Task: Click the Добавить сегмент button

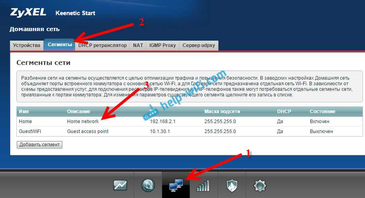Action: tap(40, 145)
